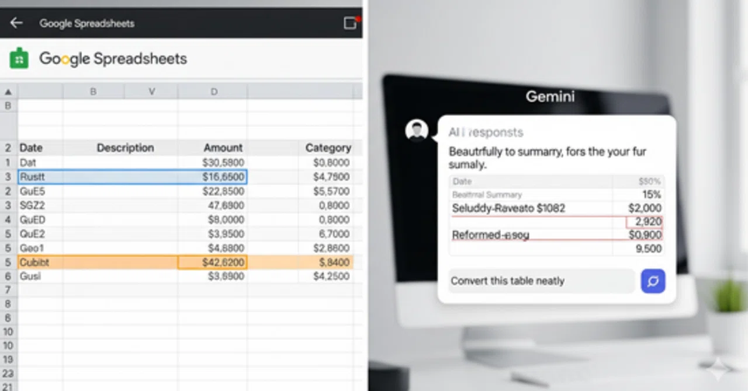Click the '$0,900' value in Gemini table
The image size is (748, 391).
click(x=645, y=235)
